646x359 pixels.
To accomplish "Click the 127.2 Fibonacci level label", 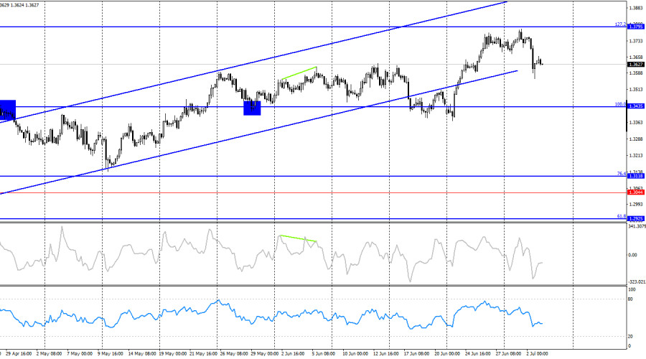I will (620, 24).
